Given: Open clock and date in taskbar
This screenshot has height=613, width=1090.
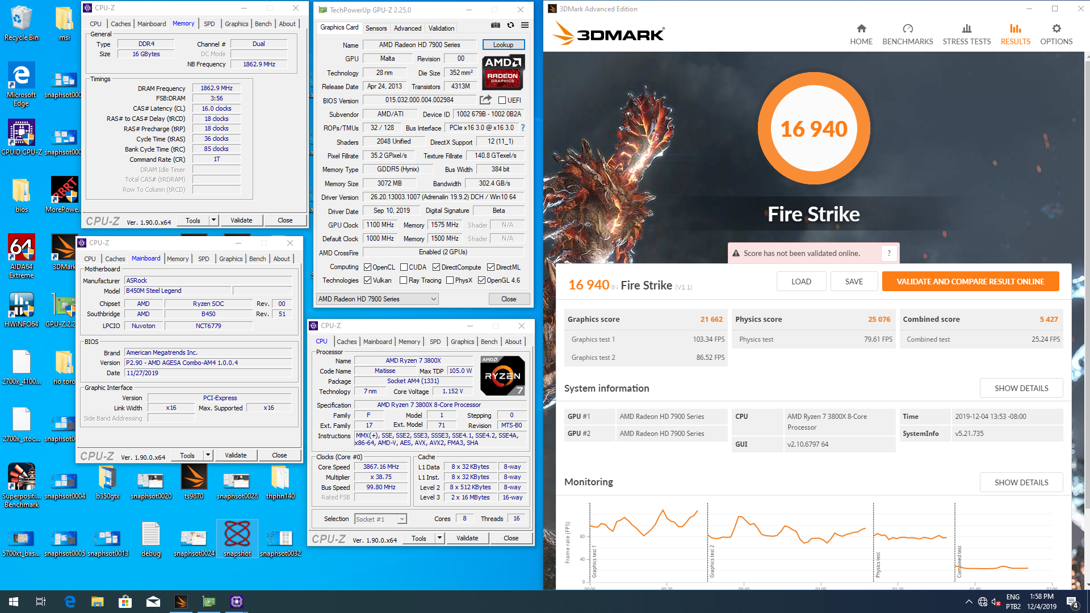Looking at the screenshot, I should pos(1041,602).
